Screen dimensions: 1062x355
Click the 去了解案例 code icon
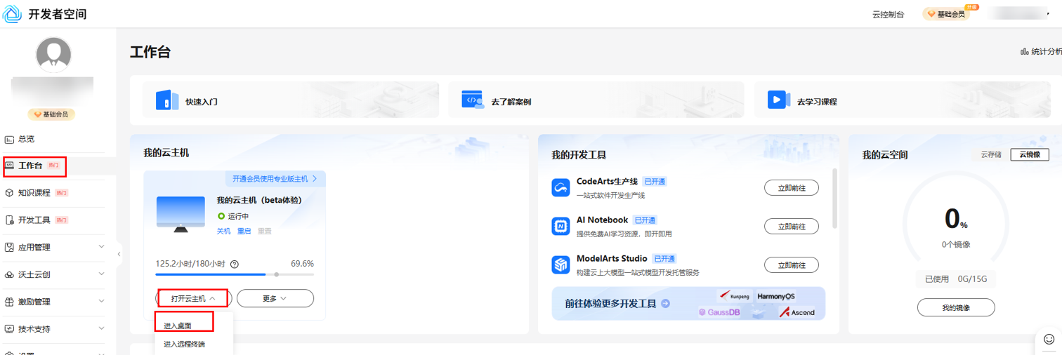pos(473,100)
